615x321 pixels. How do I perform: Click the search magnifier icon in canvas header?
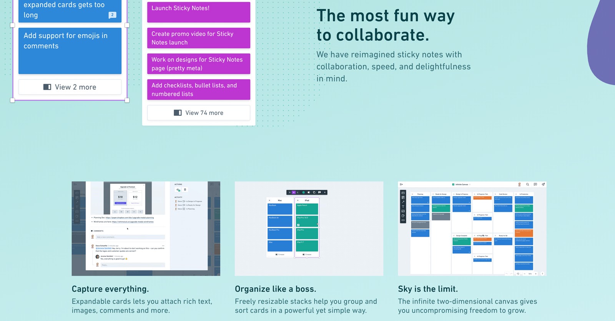coord(527,185)
